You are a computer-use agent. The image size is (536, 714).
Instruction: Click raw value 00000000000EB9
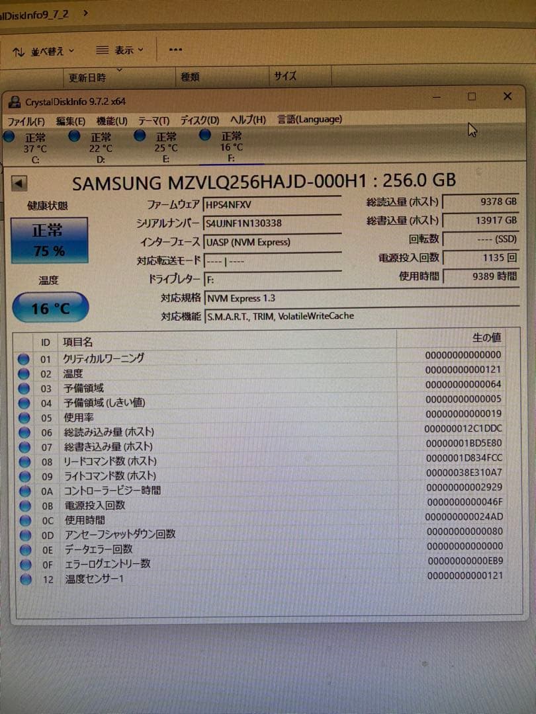pos(465,561)
